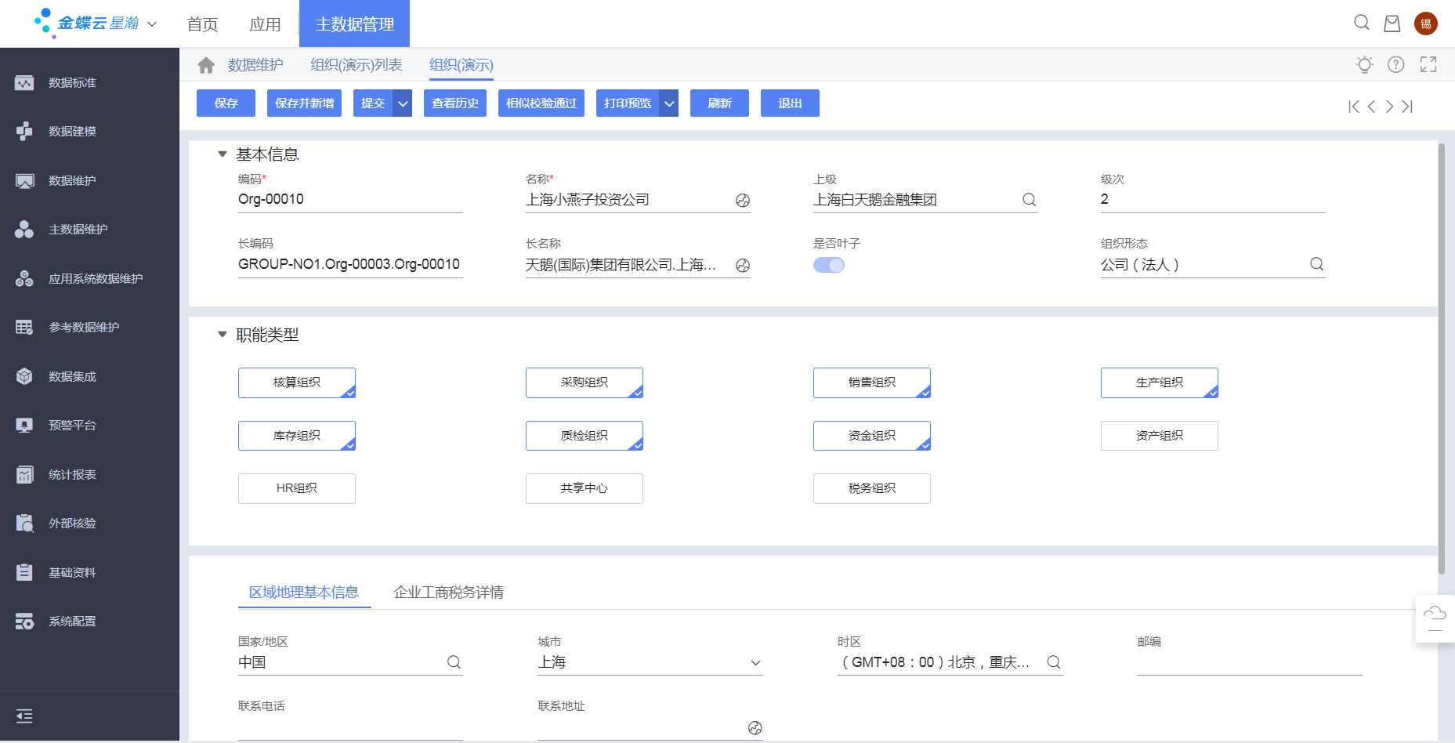This screenshot has height=743, width=1455.
Task: Select HR组织 function type
Action: [297, 488]
